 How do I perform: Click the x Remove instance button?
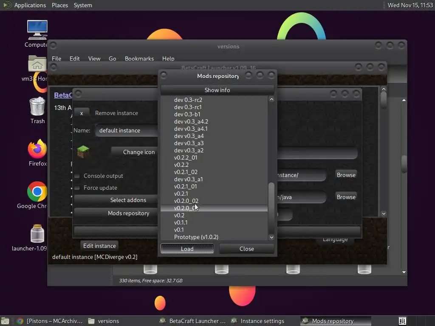(x=82, y=113)
